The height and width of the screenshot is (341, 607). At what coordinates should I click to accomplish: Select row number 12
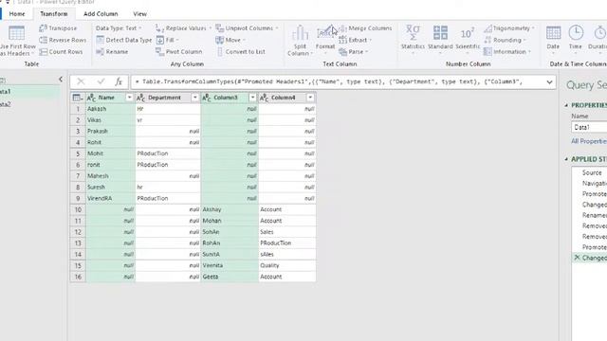tap(78, 231)
